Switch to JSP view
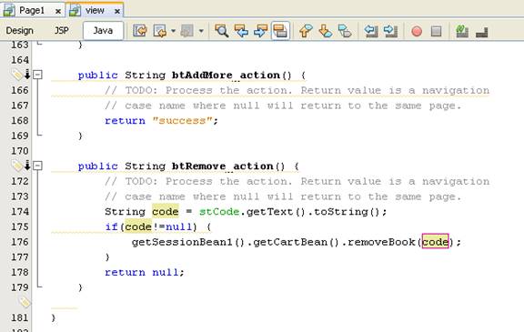The height and width of the screenshot is (332, 524). (x=62, y=31)
